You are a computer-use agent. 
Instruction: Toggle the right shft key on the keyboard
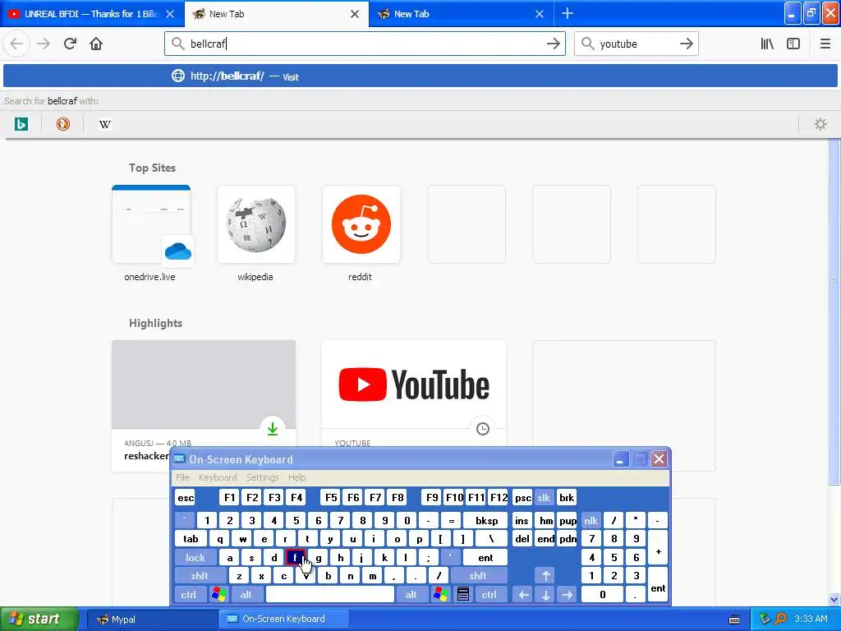[478, 576]
